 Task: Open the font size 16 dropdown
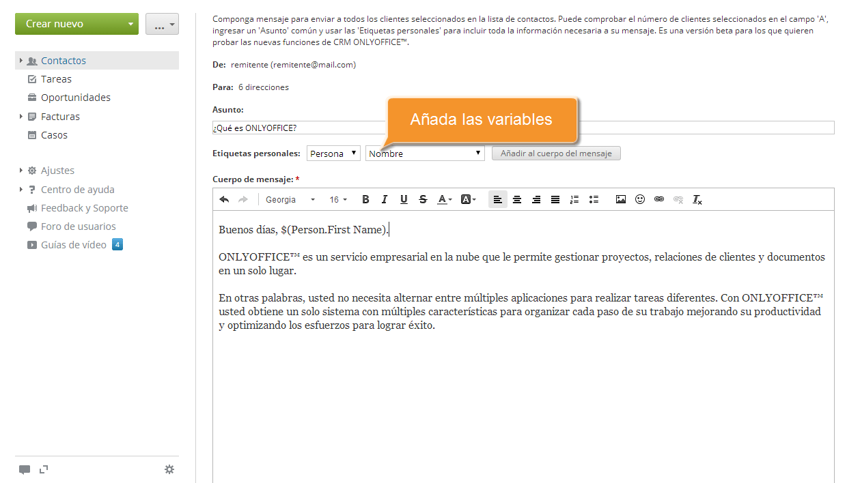point(338,199)
